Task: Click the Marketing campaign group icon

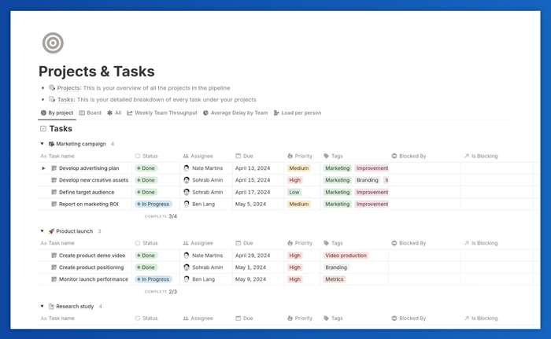Action: 51,144
